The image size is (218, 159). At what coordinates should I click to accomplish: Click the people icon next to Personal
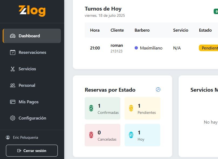(12, 85)
